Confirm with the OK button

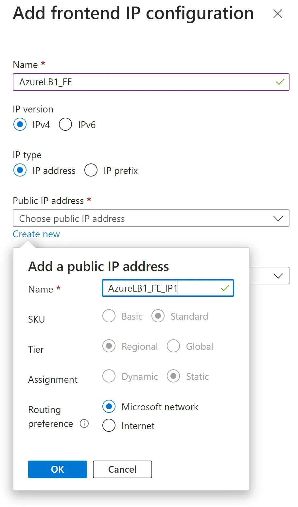click(x=58, y=469)
